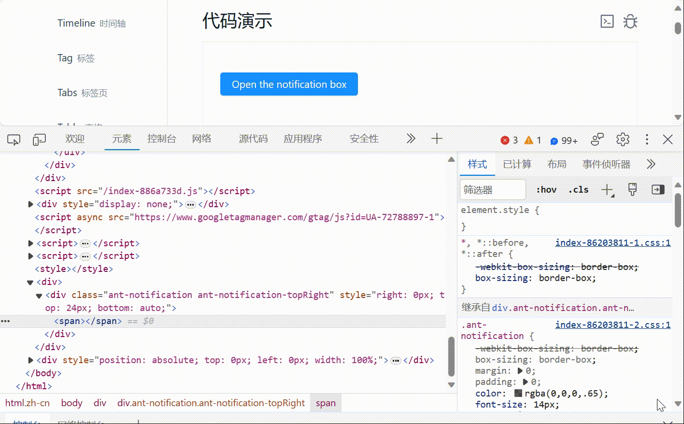Open the errors counter showing 3
Screen dimensions: 684x424
point(509,140)
